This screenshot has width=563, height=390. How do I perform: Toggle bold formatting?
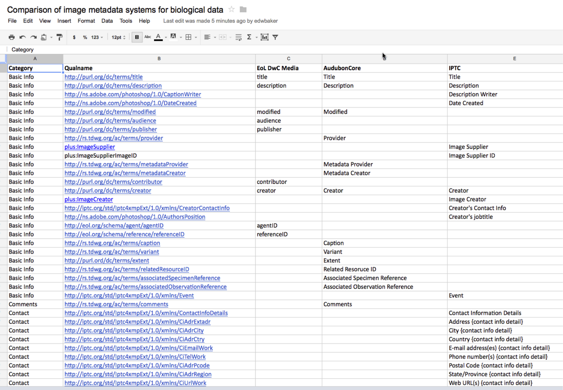[x=137, y=37]
